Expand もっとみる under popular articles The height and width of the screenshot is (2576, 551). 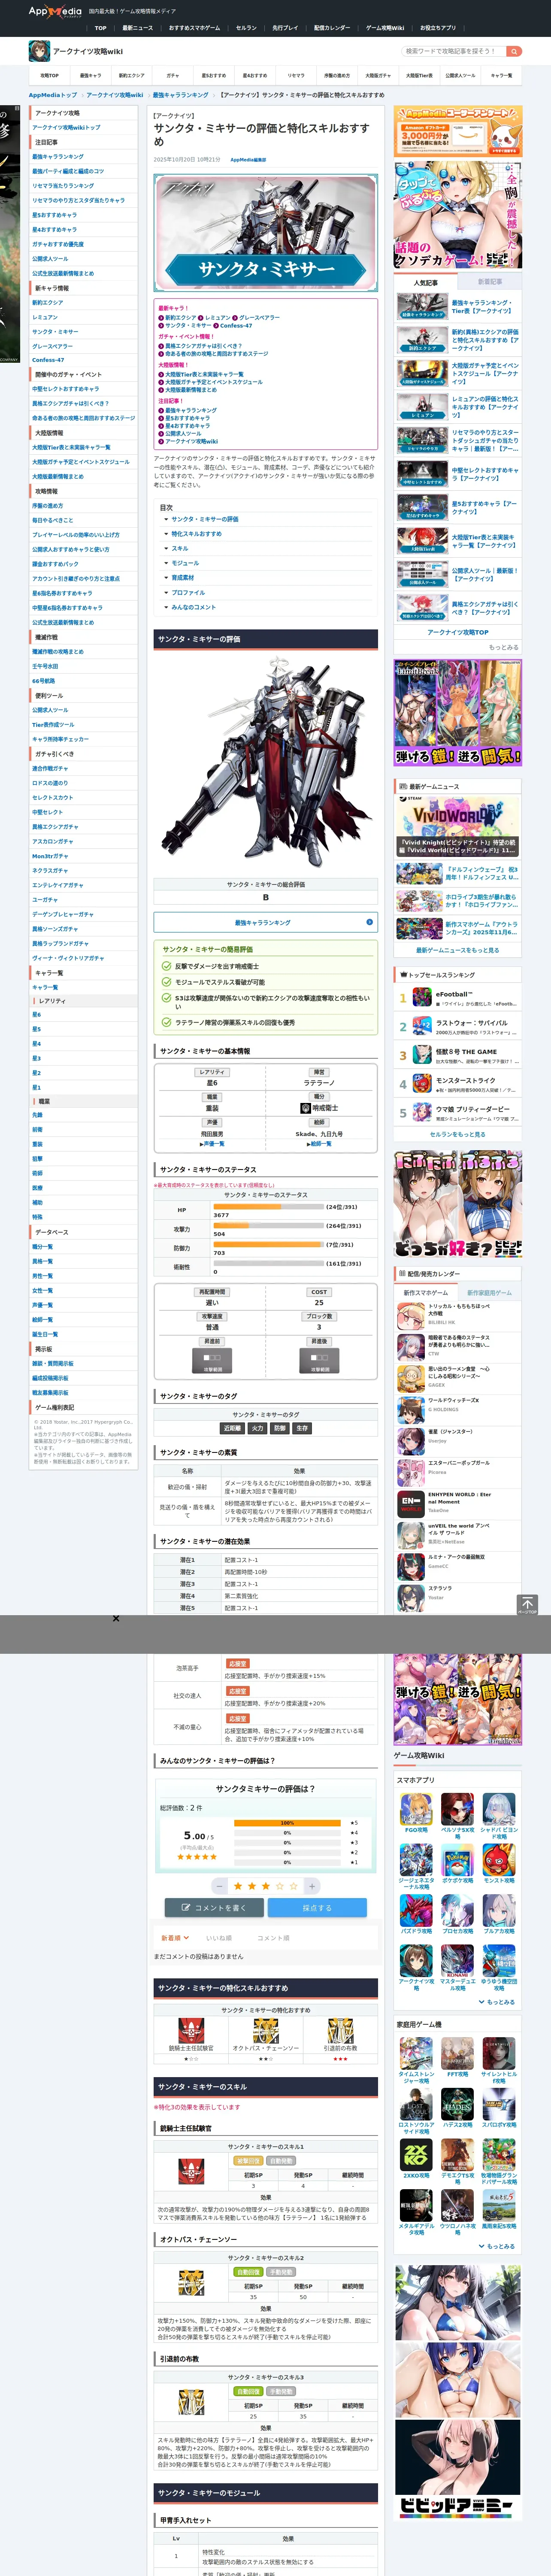(503, 647)
